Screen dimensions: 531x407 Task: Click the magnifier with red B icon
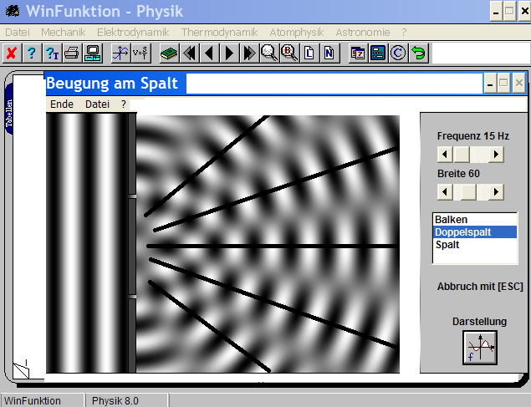(x=289, y=53)
